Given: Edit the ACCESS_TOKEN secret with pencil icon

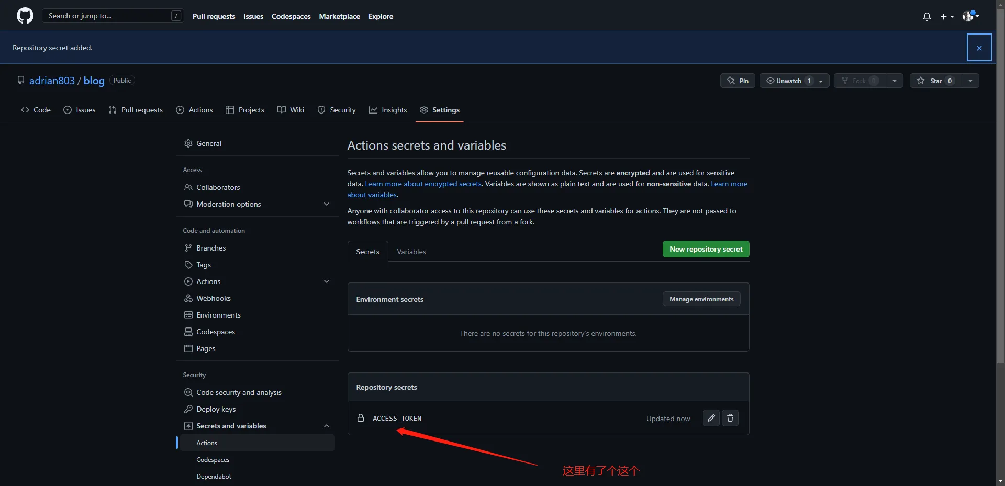Looking at the screenshot, I should pos(711,418).
